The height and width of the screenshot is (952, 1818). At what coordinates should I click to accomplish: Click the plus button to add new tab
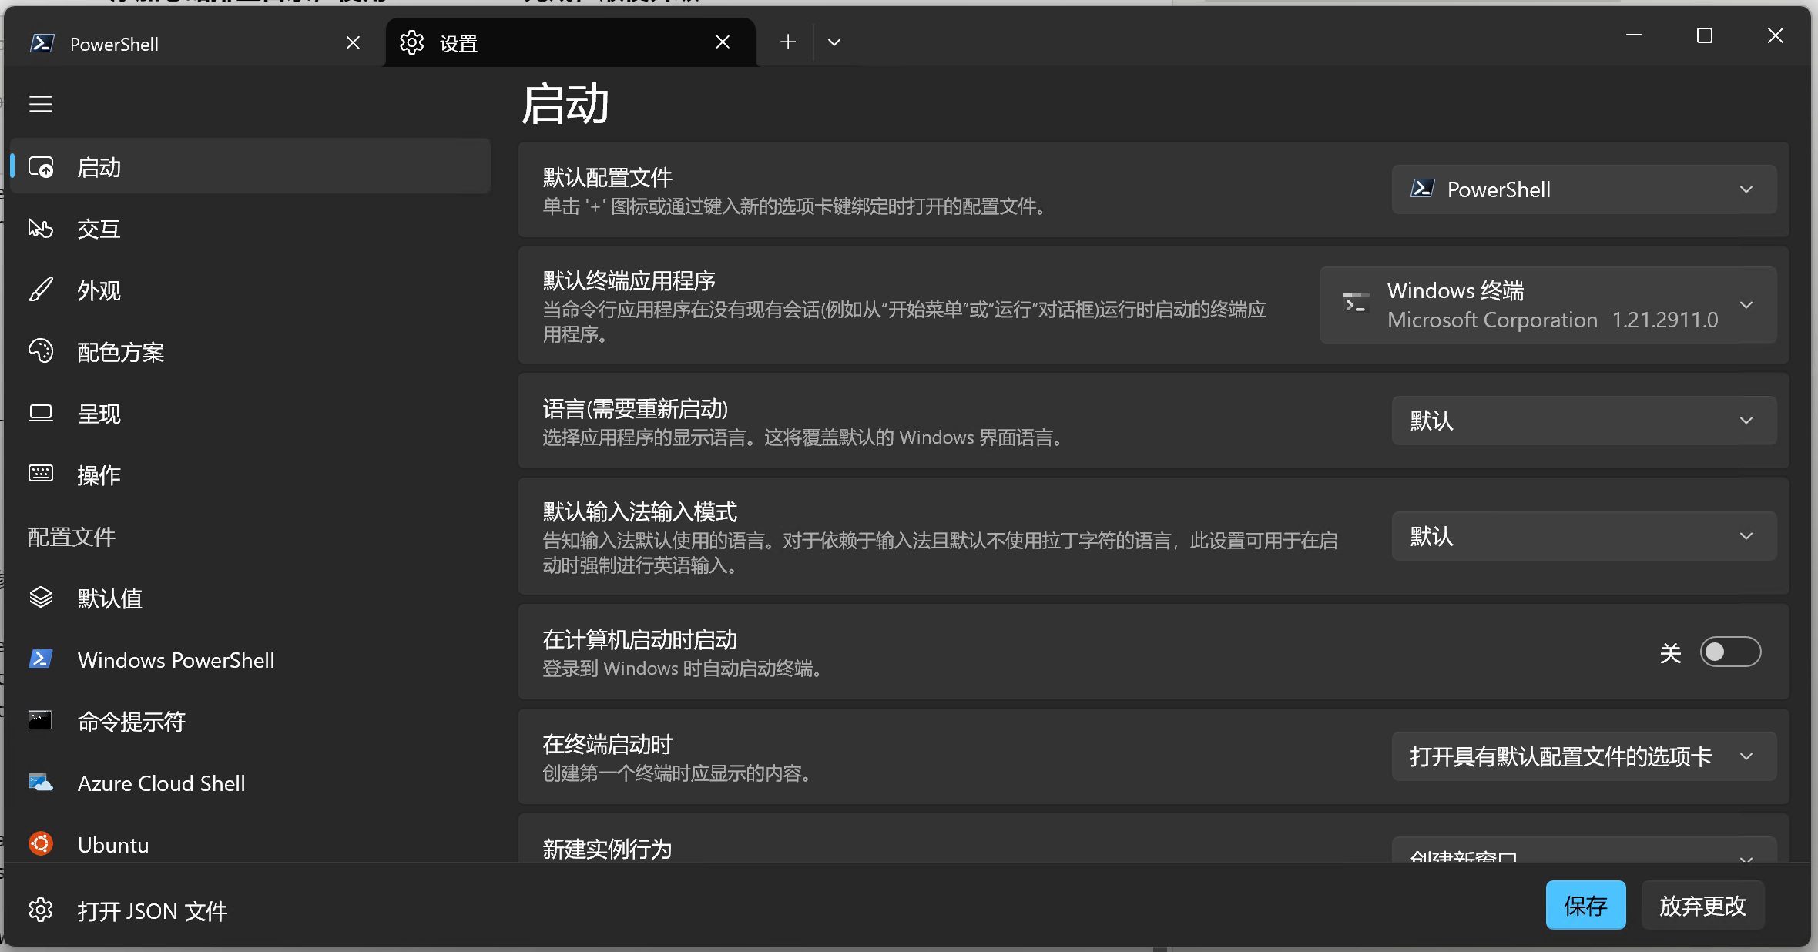click(x=787, y=42)
